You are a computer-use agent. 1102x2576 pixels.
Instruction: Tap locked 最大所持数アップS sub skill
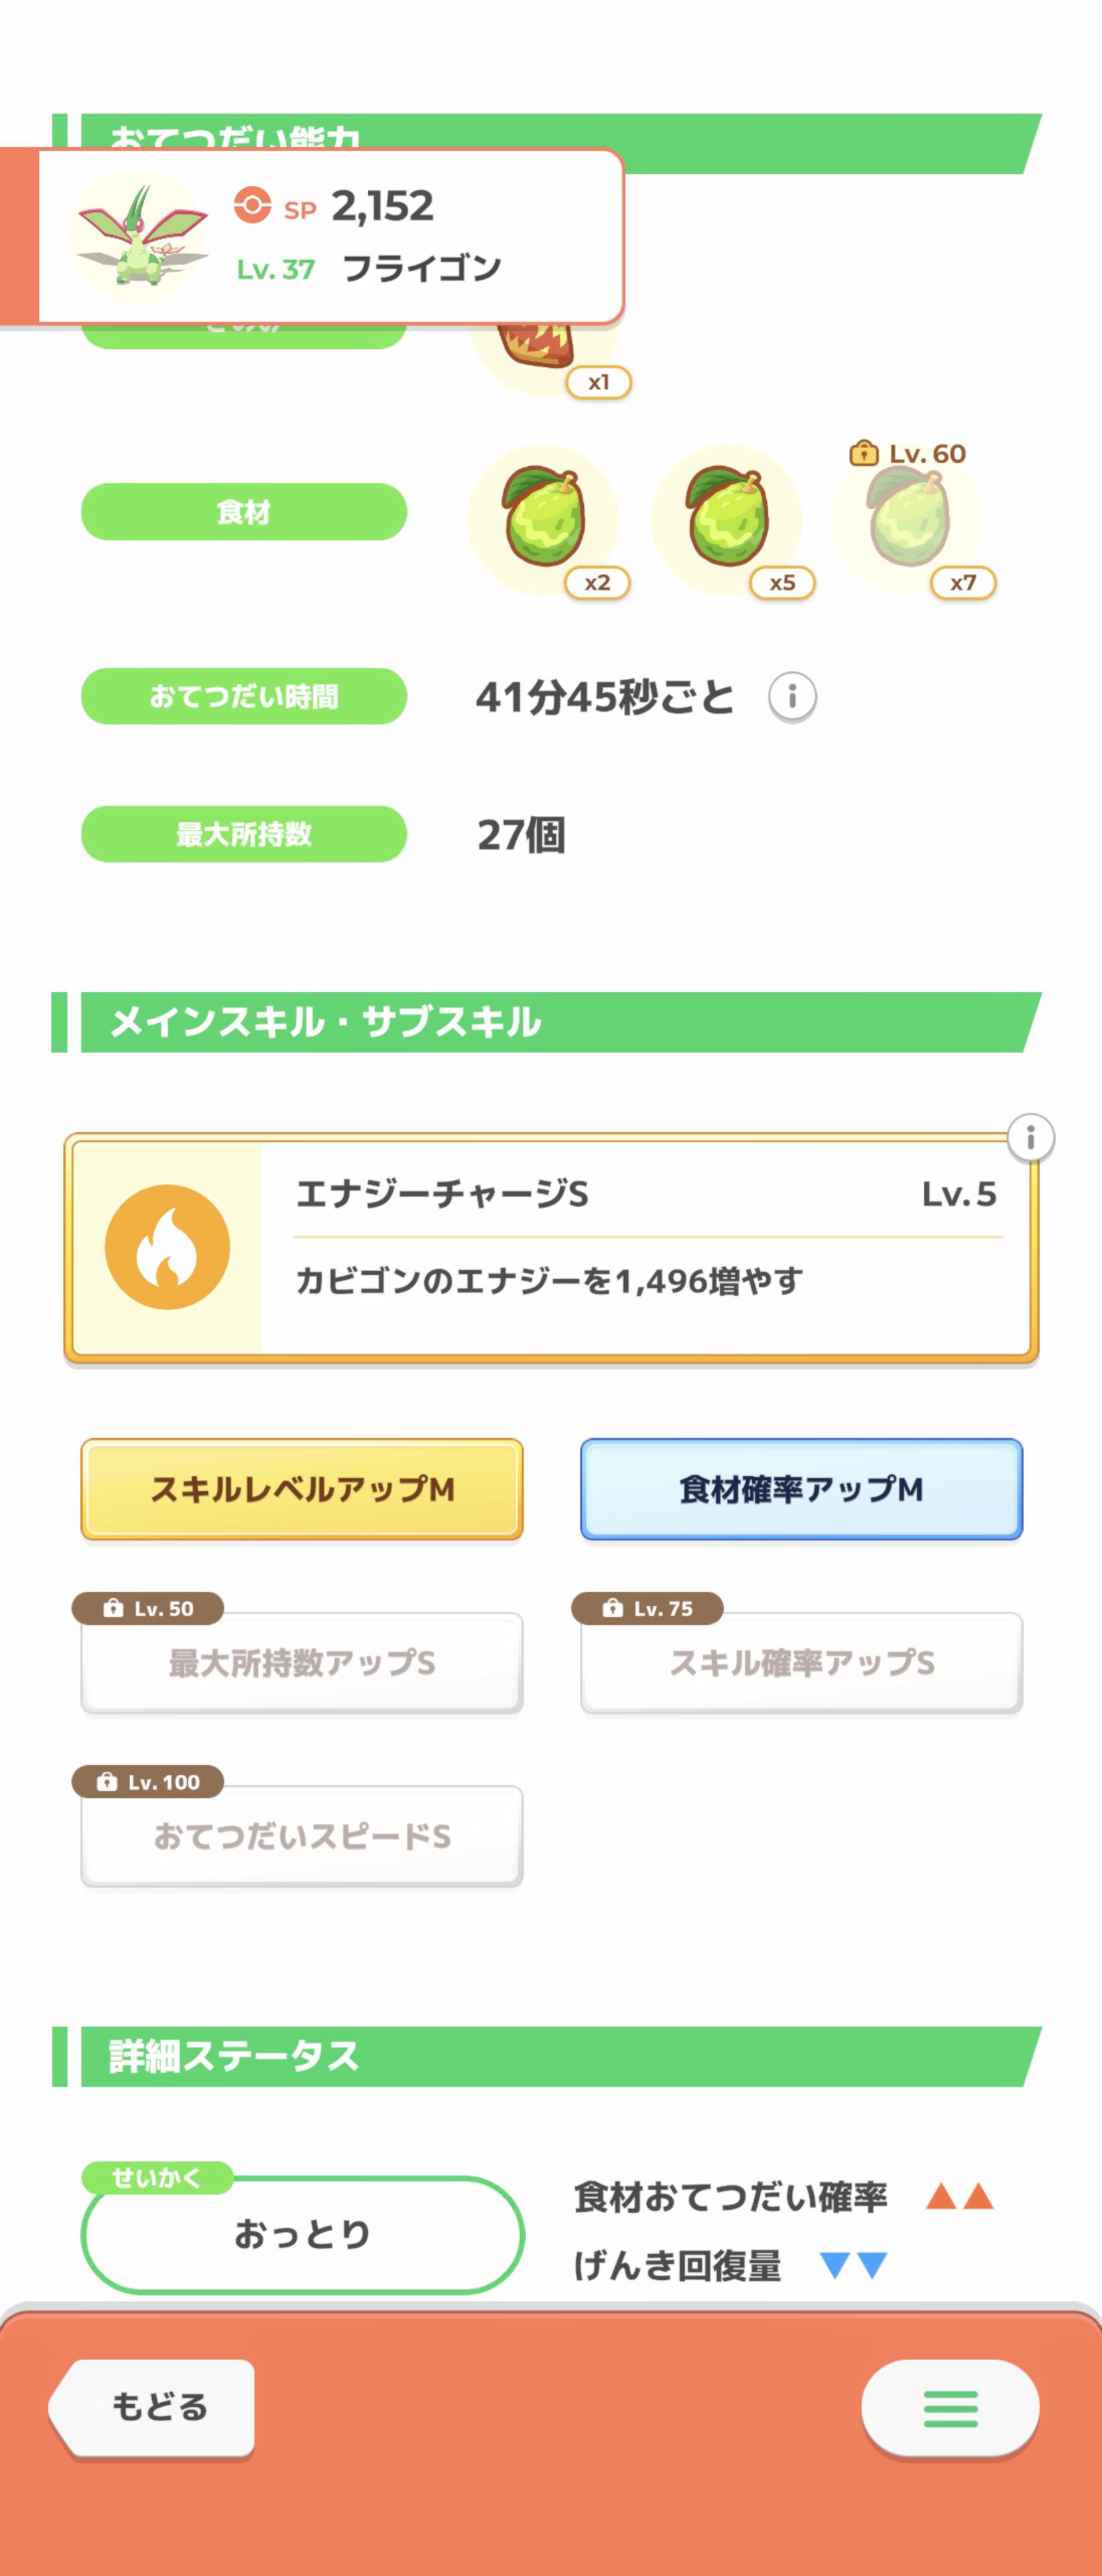tap(302, 1662)
